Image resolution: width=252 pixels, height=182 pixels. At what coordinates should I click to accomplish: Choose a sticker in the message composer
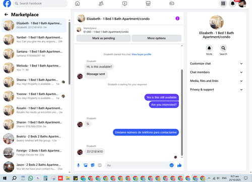[x=93, y=165]
